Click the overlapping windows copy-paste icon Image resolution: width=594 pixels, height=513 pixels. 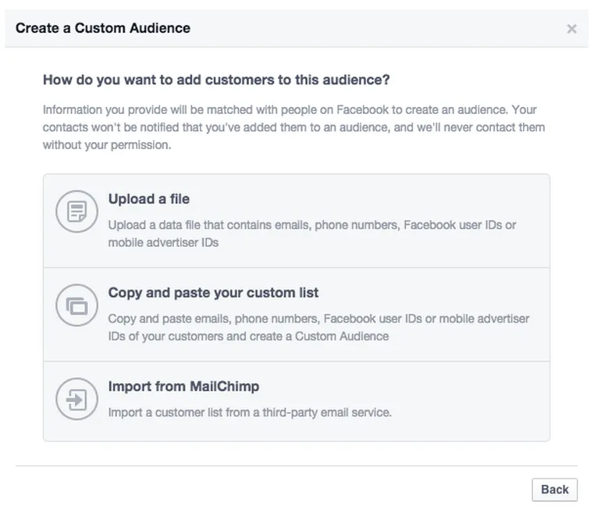coord(76,306)
